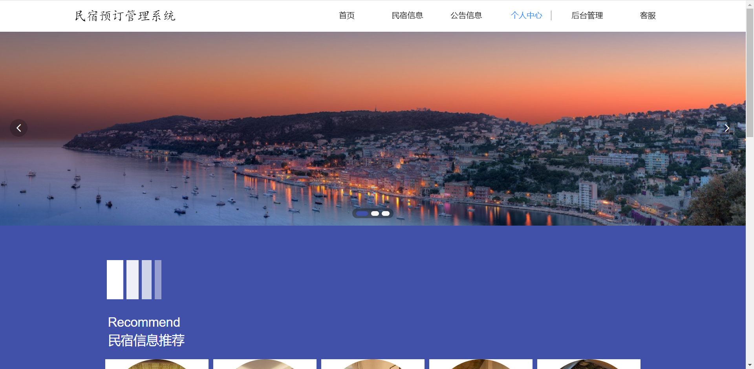Switch to the second carousel slide indicator

375,213
